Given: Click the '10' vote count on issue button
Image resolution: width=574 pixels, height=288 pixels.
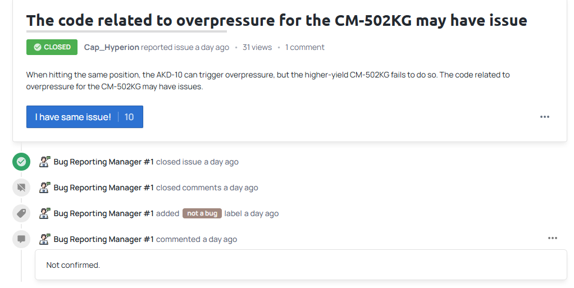Looking at the screenshot, I should (x=129, y=117).
